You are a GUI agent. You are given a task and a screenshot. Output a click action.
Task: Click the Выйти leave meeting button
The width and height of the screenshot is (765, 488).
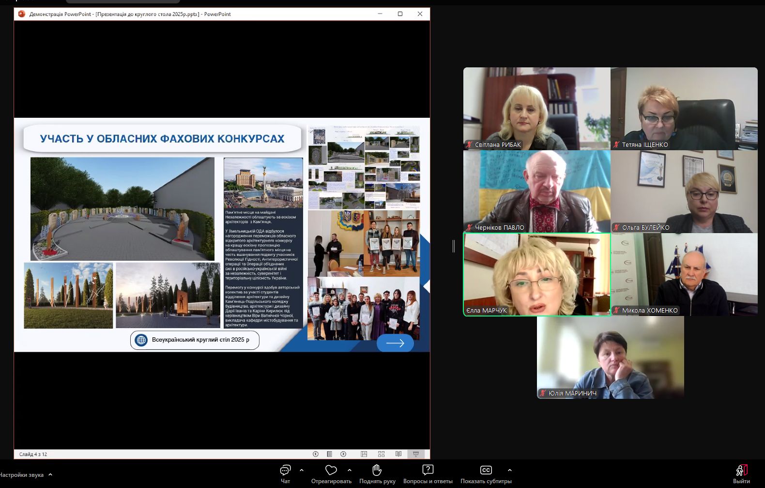(741, 474)
